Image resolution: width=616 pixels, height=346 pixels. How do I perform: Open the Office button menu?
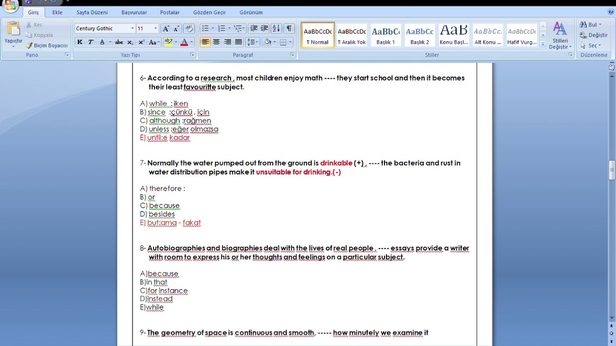[x=10, y=5]
